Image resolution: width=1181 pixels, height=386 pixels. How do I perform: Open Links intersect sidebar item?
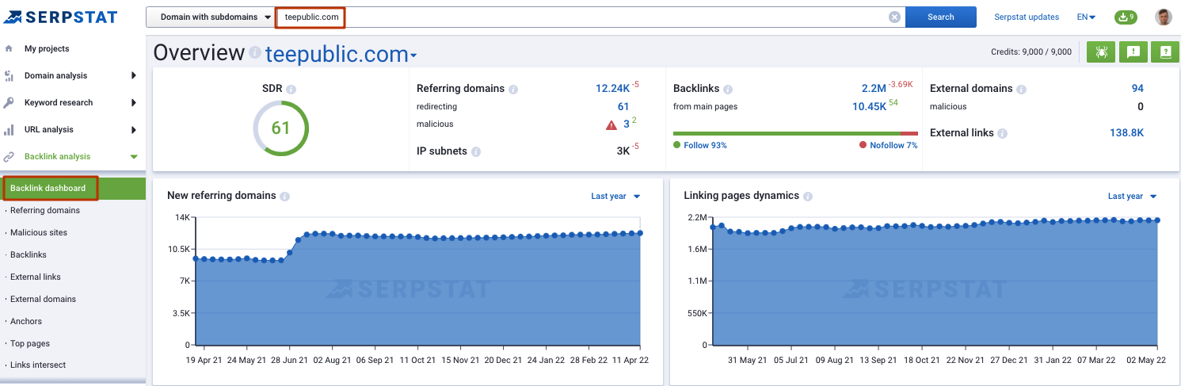[x=38, y=365]
